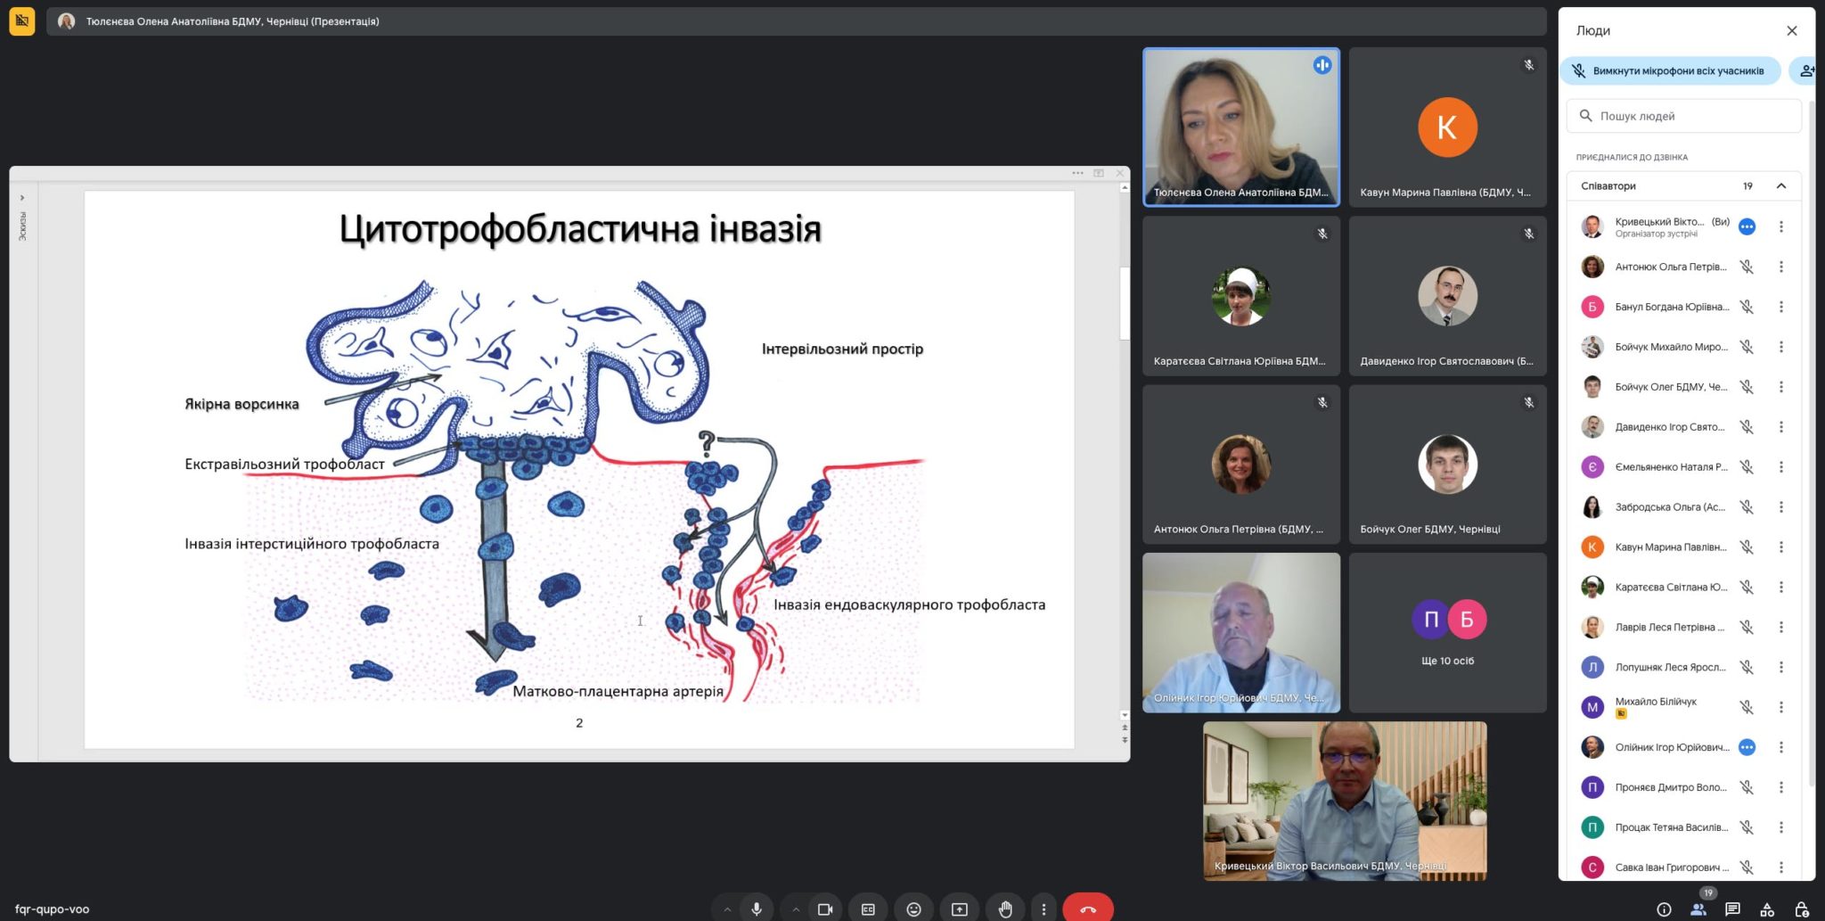This screenshot has height=921, width=1825.
Task: Expand audio settings arrow beside microphone
Action: click(x=727, y=909)
